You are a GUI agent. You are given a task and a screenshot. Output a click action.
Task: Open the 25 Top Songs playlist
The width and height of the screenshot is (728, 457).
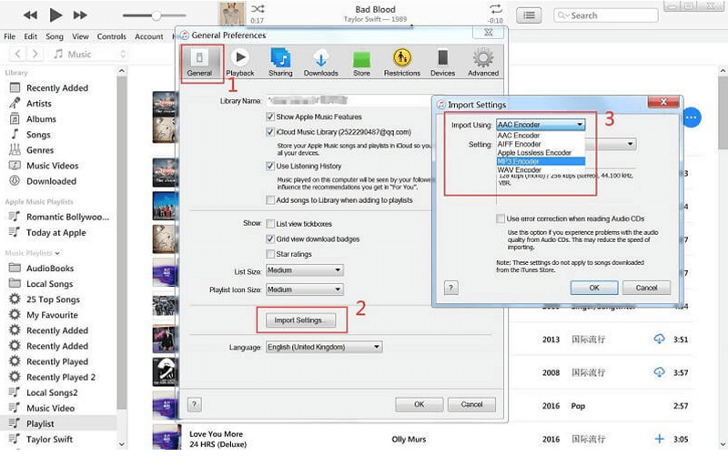click(x=53, y=300)
